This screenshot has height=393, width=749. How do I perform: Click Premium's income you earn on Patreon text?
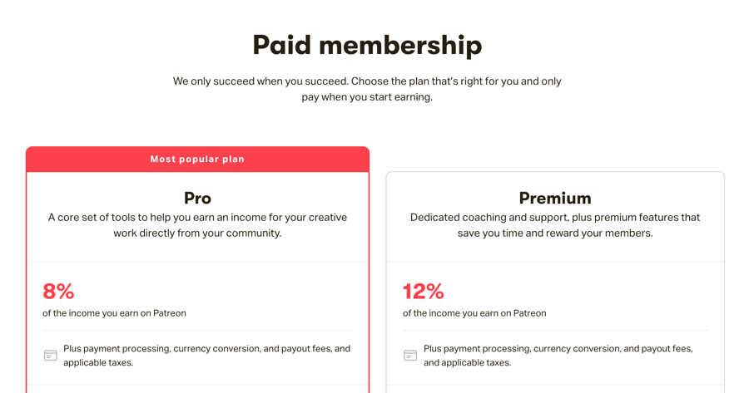[474, 313]
